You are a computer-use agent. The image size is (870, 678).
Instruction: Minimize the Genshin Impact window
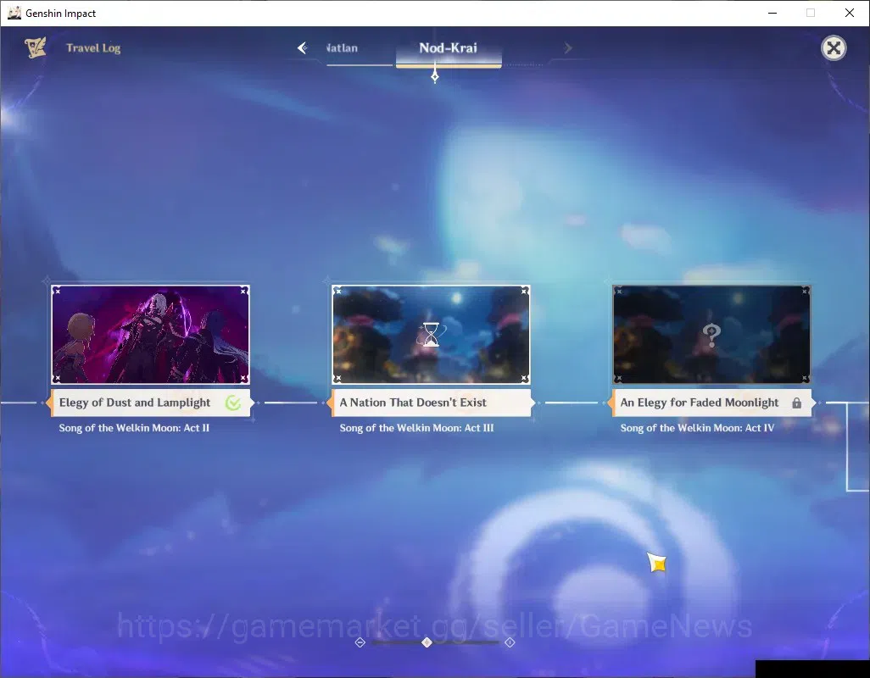click(772, 13)
